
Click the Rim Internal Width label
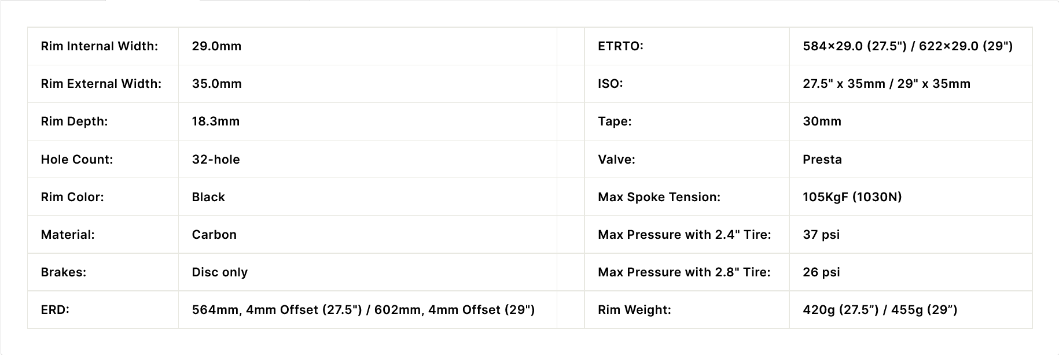[99, 46]
